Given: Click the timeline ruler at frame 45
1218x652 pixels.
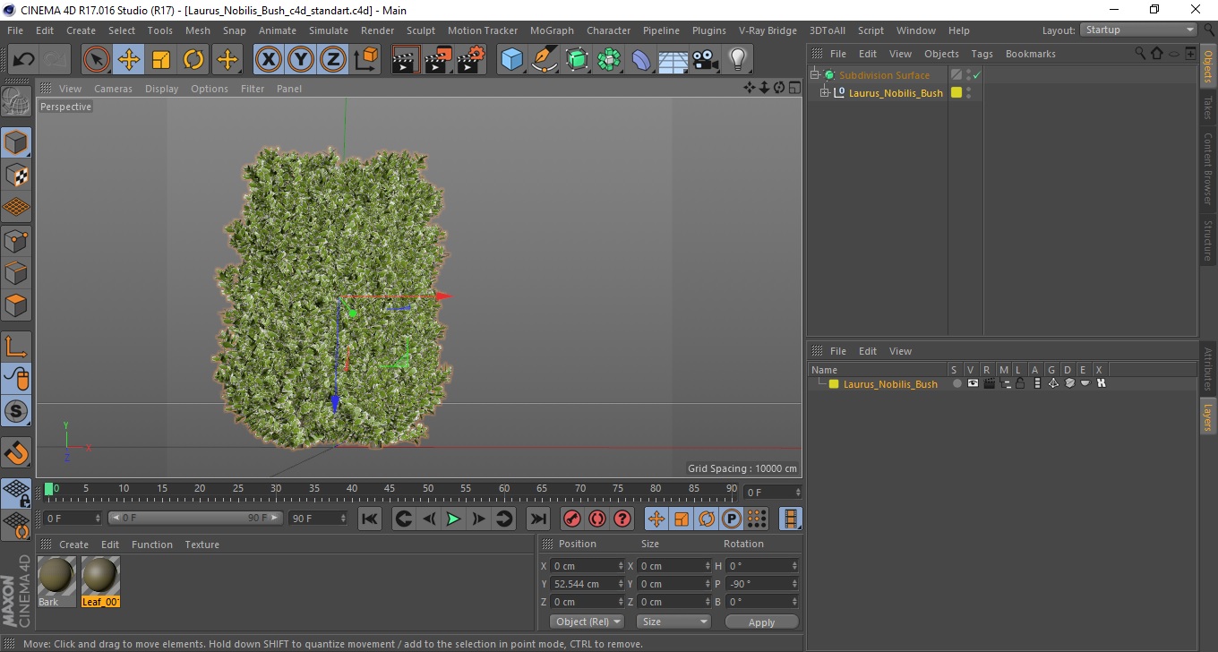Looking at the screenshot, I should 390,489.
